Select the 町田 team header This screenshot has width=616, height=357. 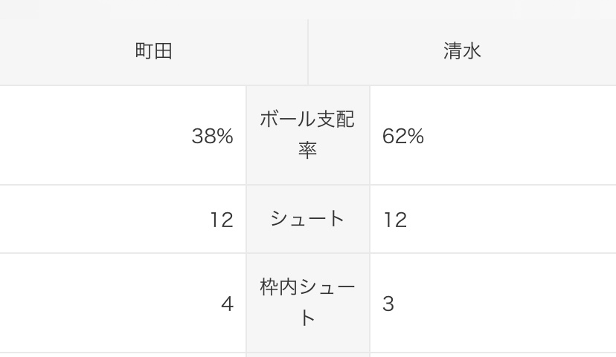154,51
